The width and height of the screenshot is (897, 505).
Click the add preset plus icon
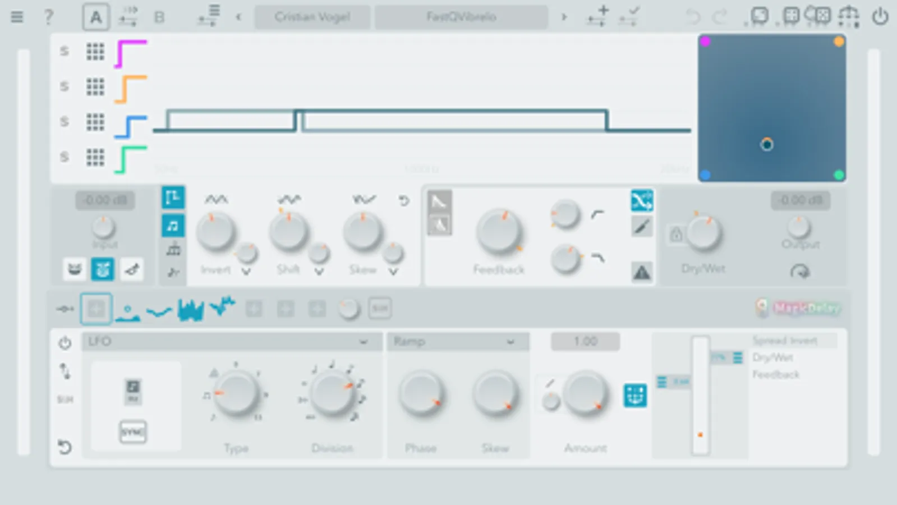point(597,16)
